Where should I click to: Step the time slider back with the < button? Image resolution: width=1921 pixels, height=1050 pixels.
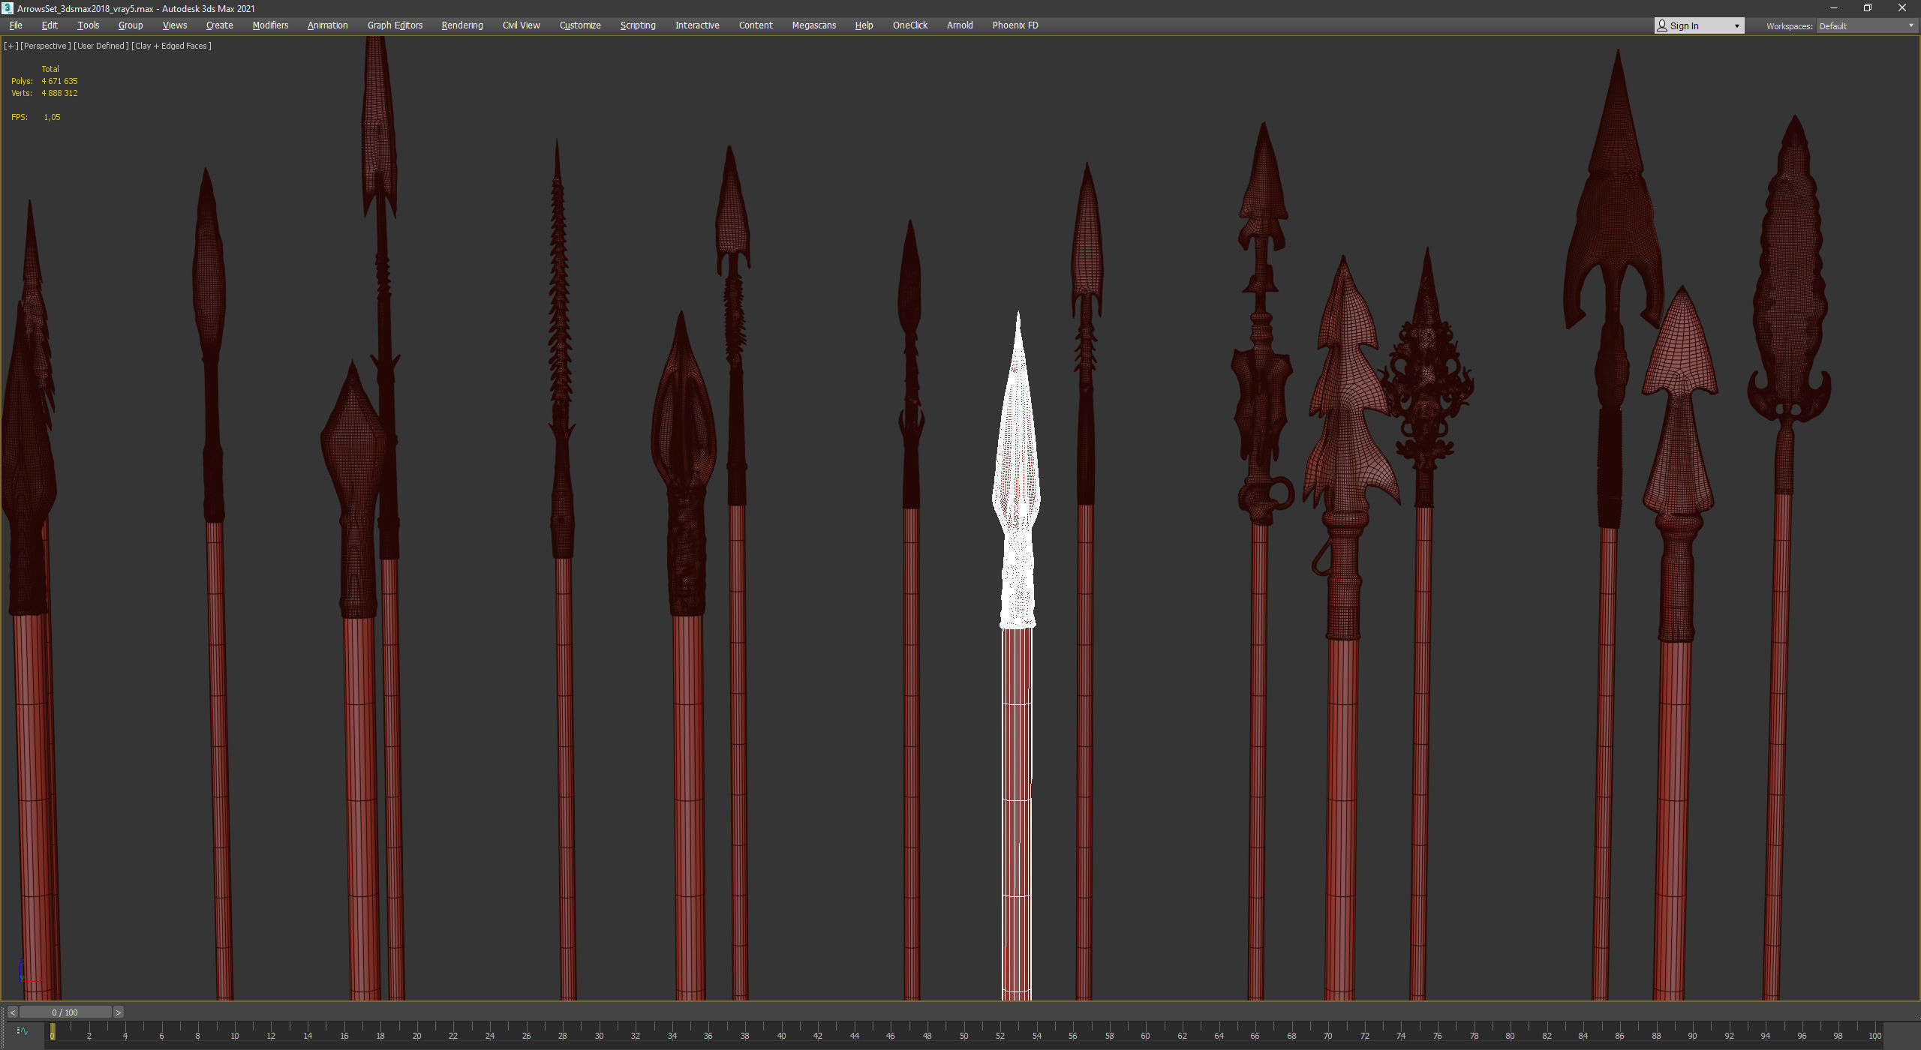click(13, 1012)
